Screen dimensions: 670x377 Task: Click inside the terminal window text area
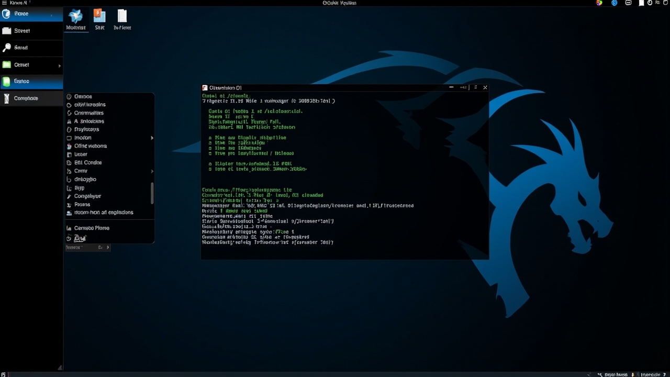click(x=344, y=175)
